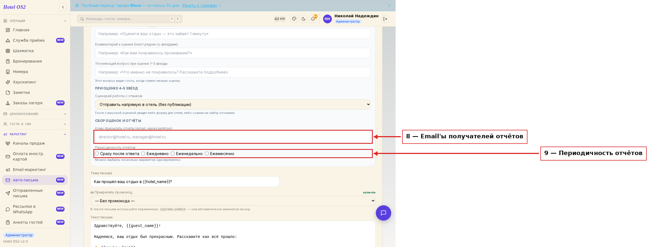This screenshot has width=653, height=247.
Task: Click the Hotel OS2 v2.0 version text
Action: pyautogui.click(x=15, y=242)
